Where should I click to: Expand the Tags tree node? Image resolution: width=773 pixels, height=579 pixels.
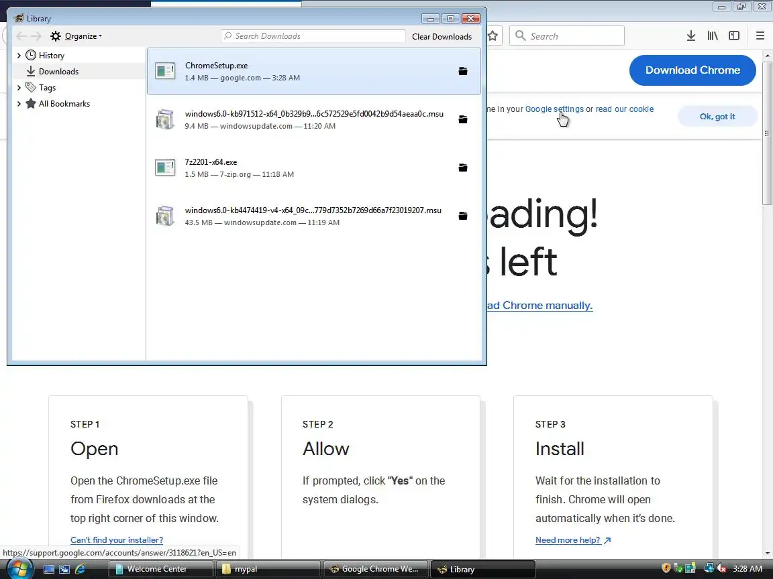pos(19,87)
